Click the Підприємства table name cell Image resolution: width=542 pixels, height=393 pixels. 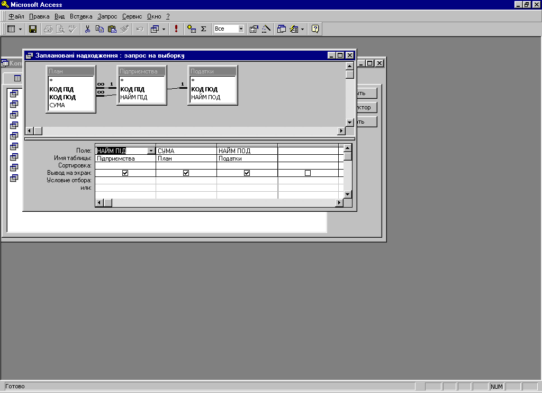point(125,158)
